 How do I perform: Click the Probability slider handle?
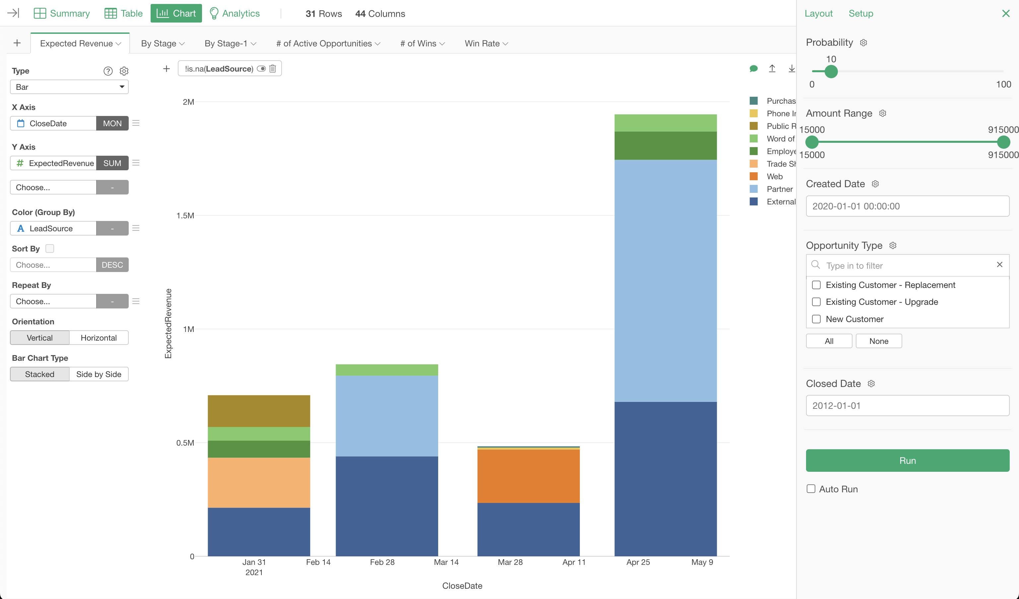831,72
